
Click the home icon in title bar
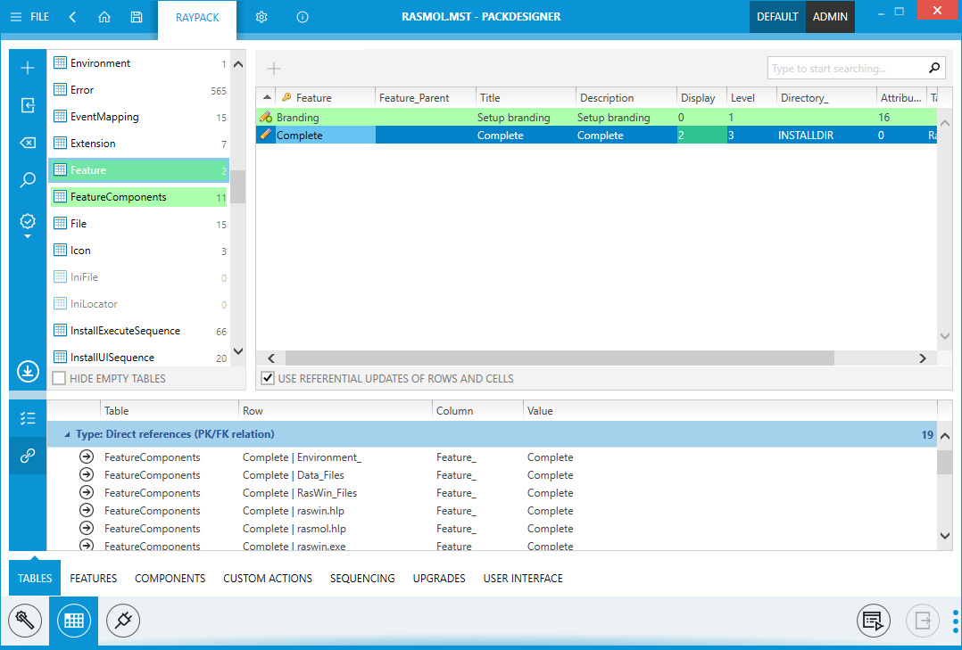(104, 17)
